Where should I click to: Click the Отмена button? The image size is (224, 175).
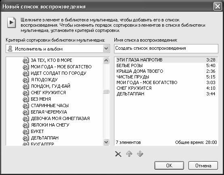203,166
